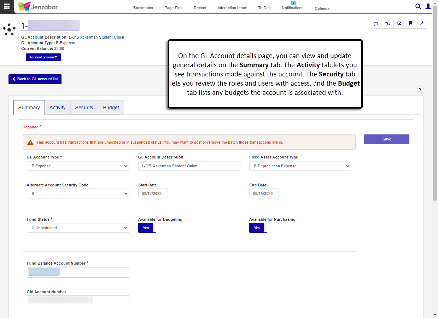
Task: Click the GL Account Description field
Action: tap(189, 166)
